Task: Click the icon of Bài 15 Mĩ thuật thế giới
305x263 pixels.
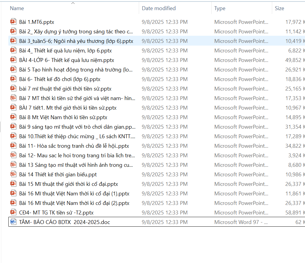Action: [13, 184]
